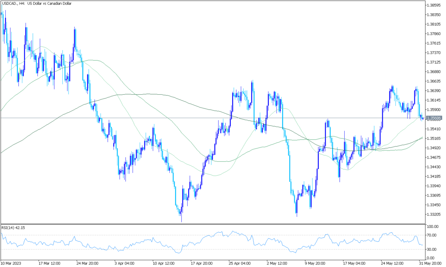
Task: Click the 2 May 12:00 date label
Action: click(278, 263)
